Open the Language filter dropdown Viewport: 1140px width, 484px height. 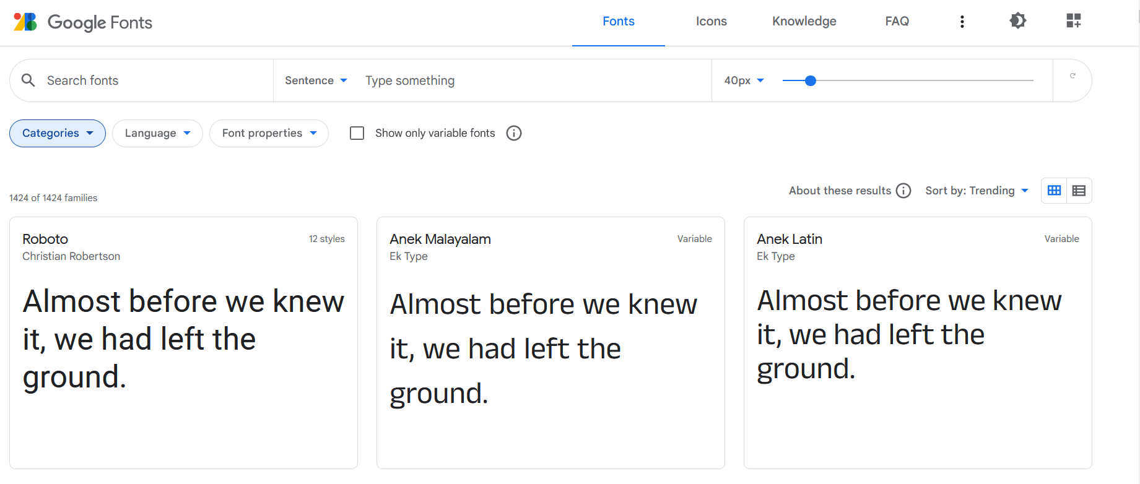click(x=157, y=133)
